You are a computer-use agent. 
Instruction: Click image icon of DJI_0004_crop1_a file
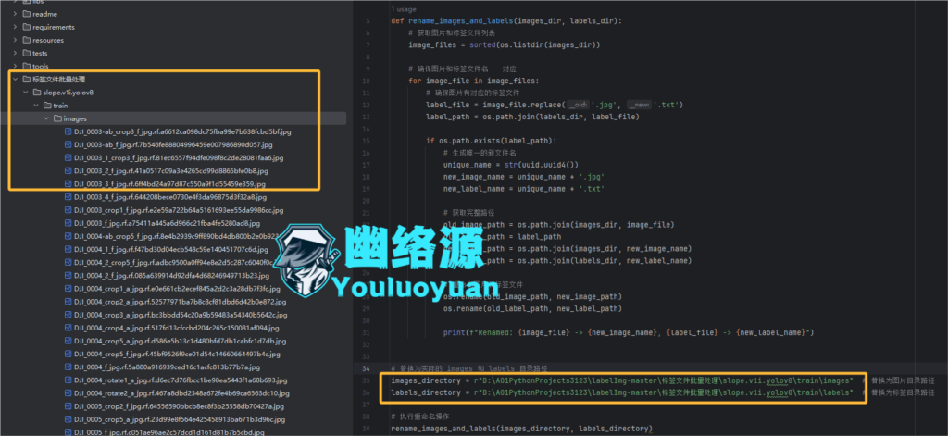coord(69,289)
